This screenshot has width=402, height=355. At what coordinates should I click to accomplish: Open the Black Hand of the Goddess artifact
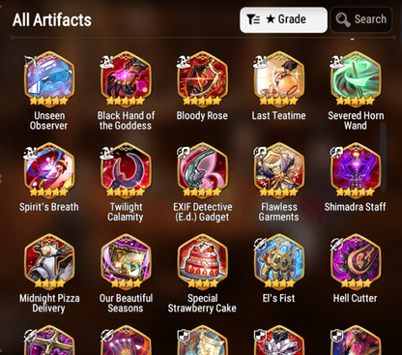[x=126, y=79]
